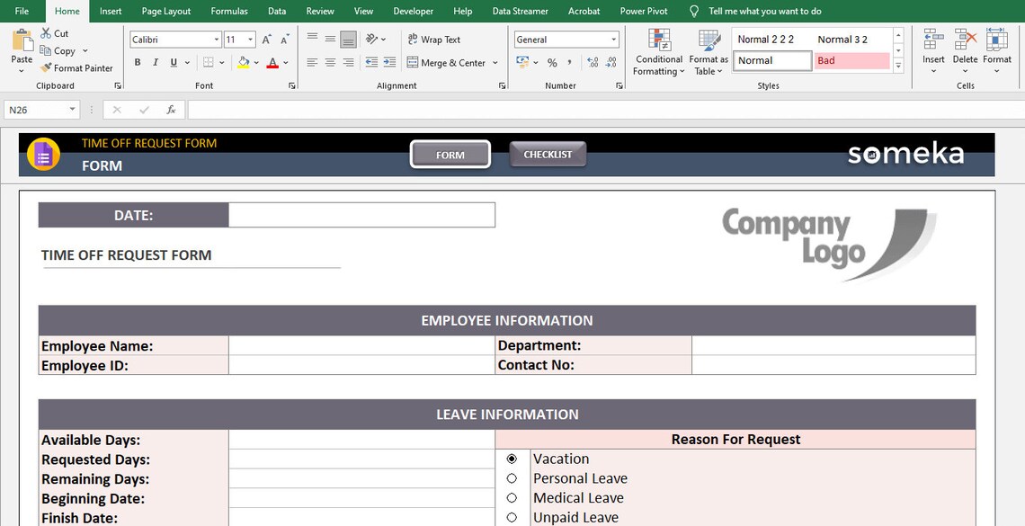Switch to the Formulas ribbon tab
Screen dimensions: 1025x526
click(x=228, y=11)
